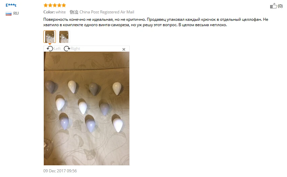Click the "Color: white" attribute text
Viewport: 287px width, 177px height.
(55, 12)
